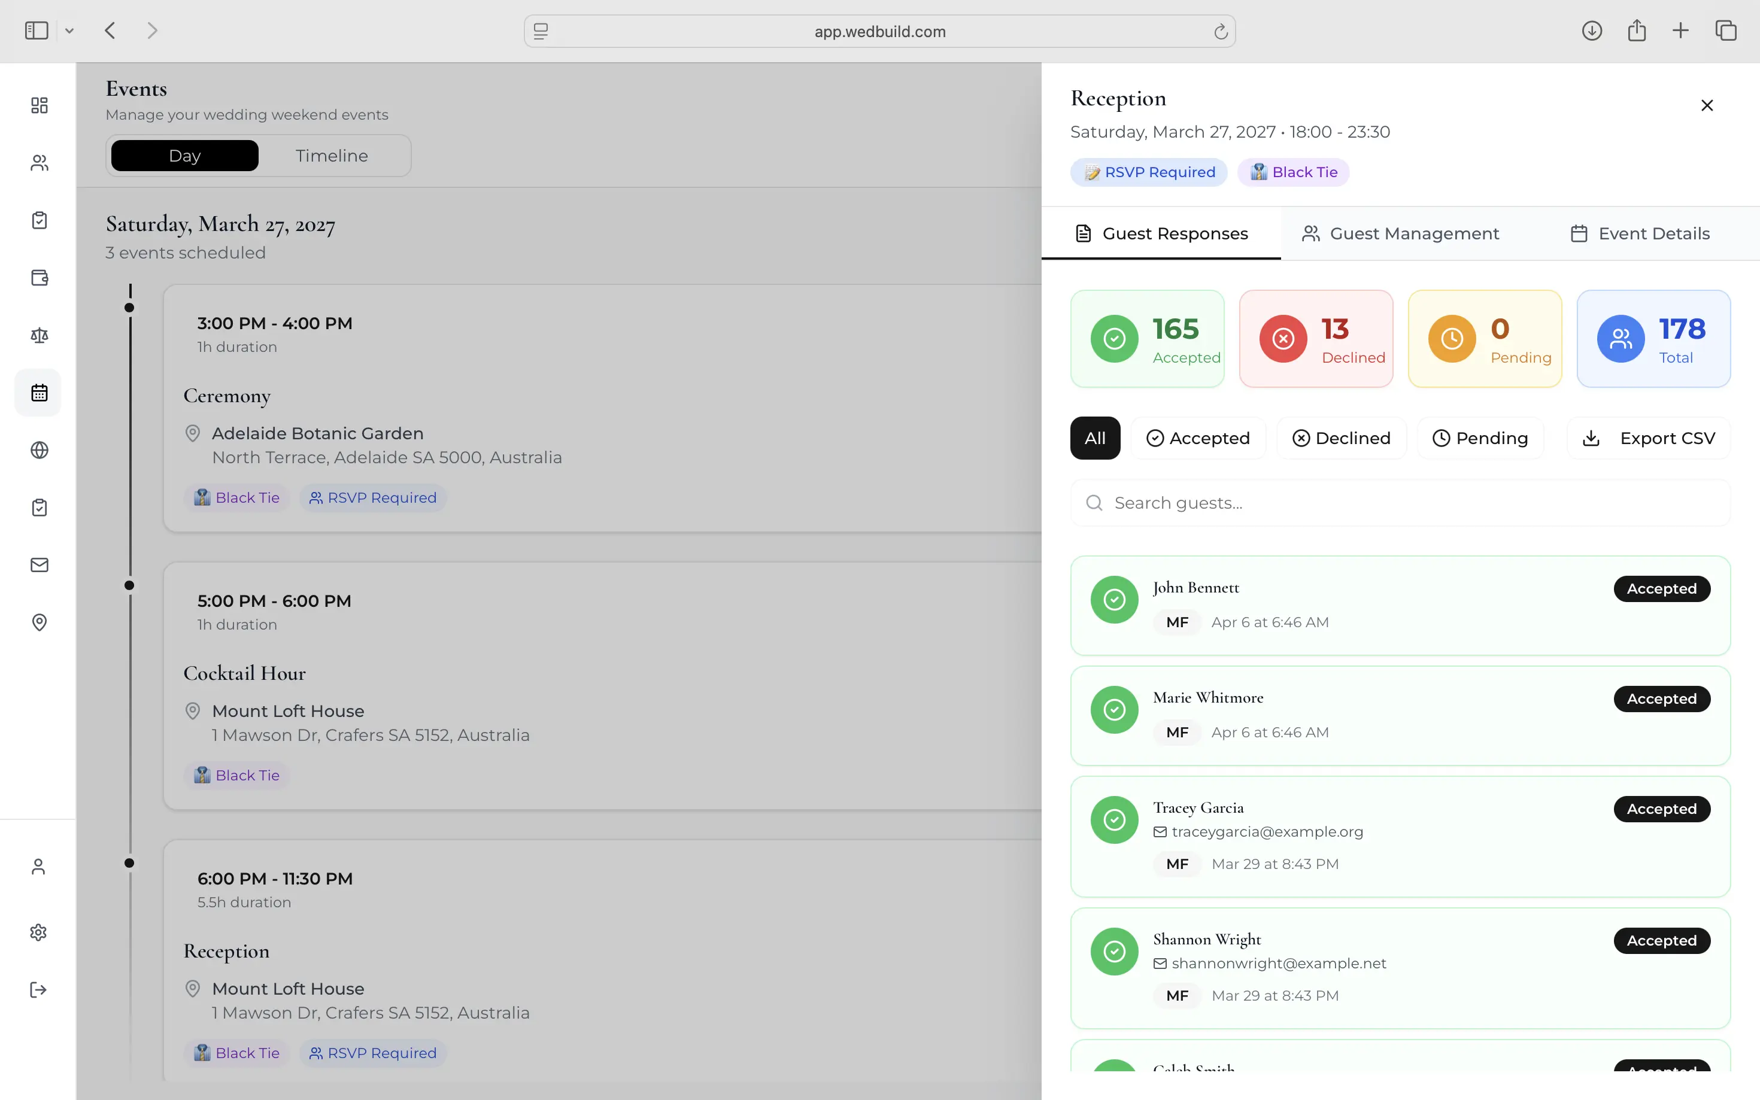Switch to the Day view toggle

coord(185,156)
